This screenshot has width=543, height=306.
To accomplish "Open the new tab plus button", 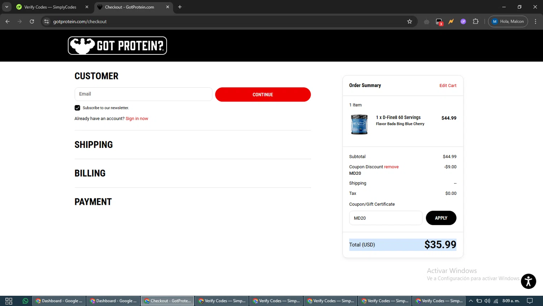I will pyautogui.click(x=180, y=7).
